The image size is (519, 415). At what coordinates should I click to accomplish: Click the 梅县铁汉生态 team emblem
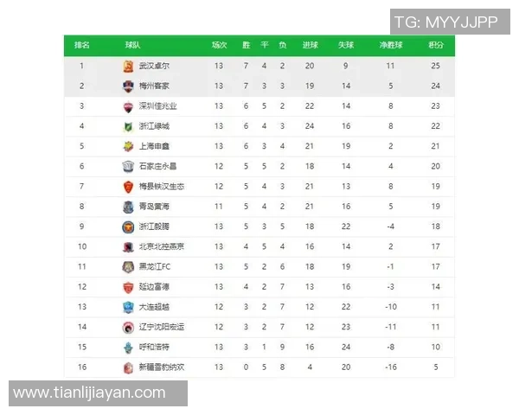coord(128,187)
